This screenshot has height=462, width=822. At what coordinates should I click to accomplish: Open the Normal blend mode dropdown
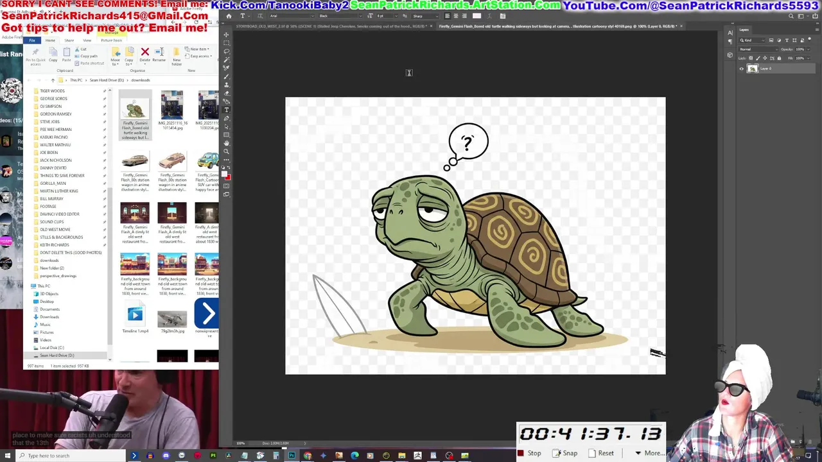coord(758,49)
